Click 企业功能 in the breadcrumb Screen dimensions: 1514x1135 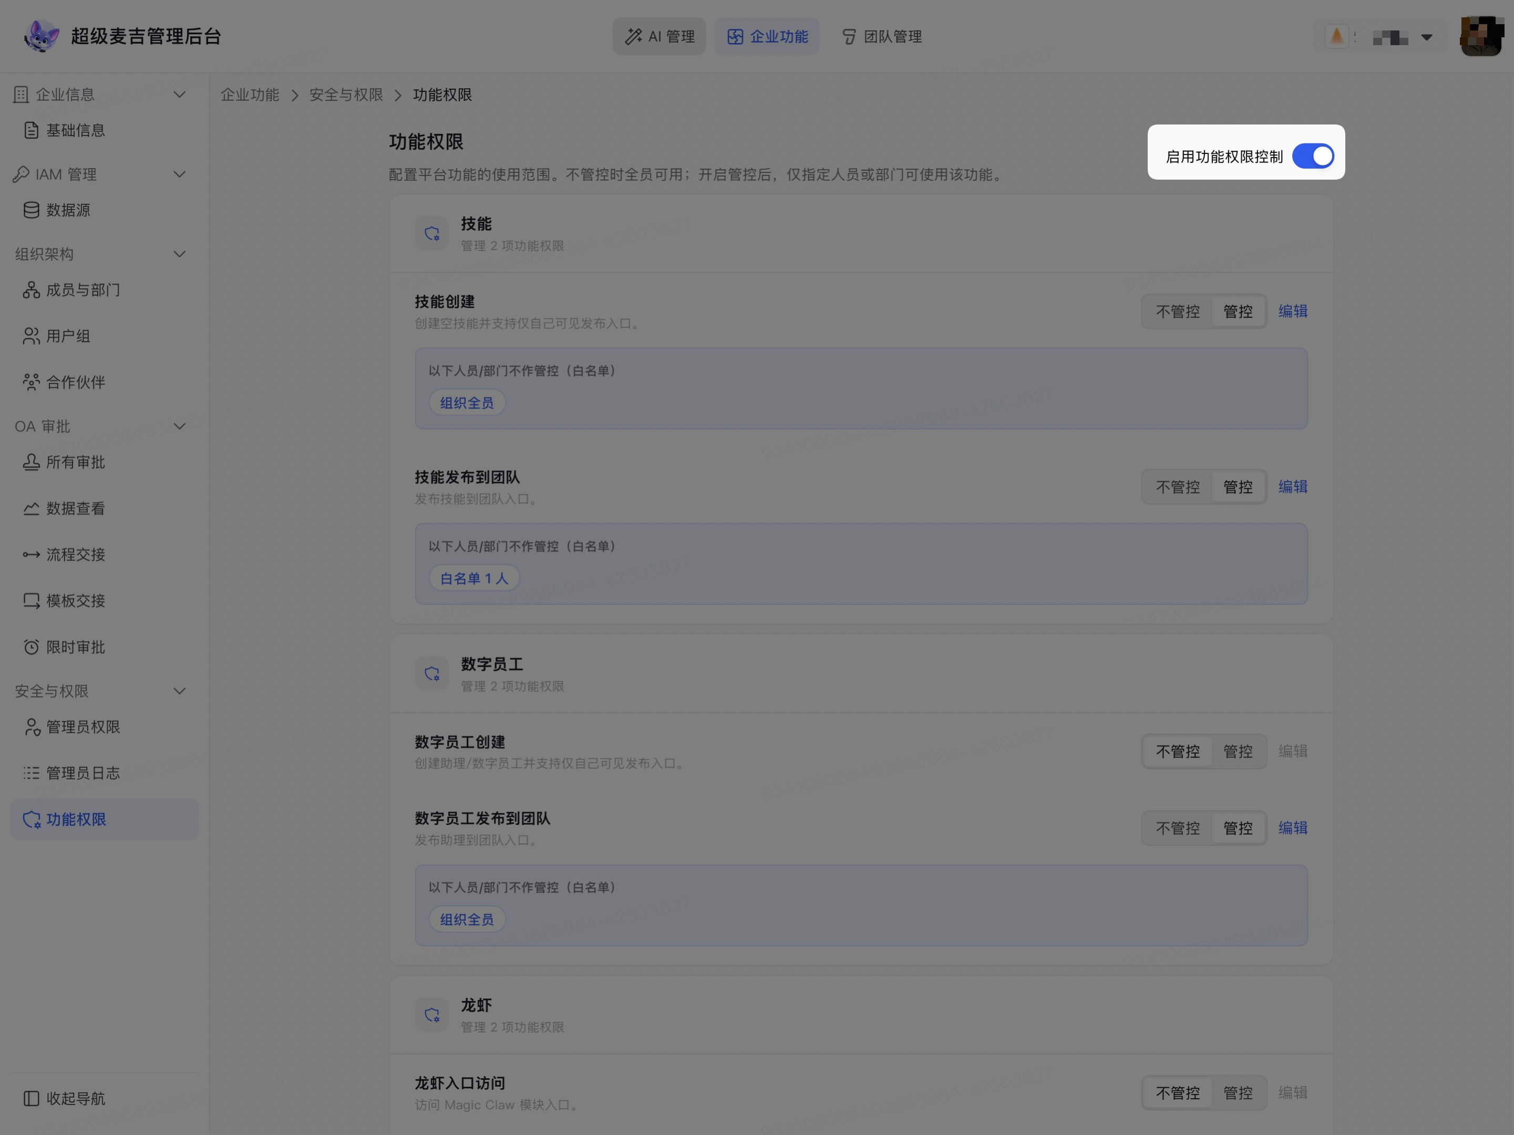250,95
